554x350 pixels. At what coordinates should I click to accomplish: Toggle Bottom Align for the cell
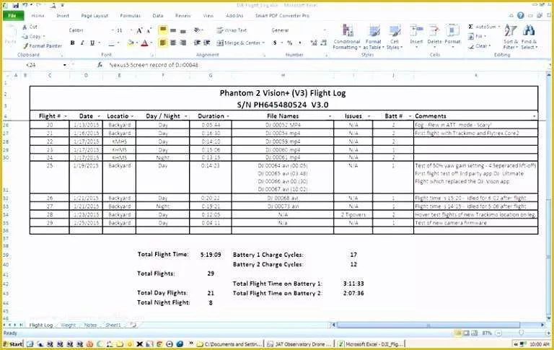[183, 30]
